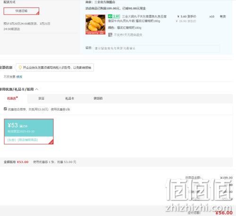Select the 快递运输 delivery method button

tap(21, 11)
